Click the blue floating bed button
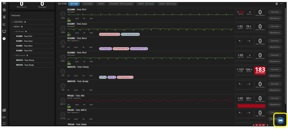 [x=280, y=120]
